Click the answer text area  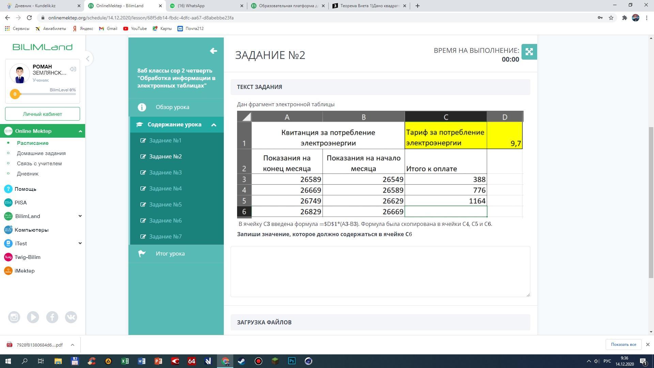[380, 271]
